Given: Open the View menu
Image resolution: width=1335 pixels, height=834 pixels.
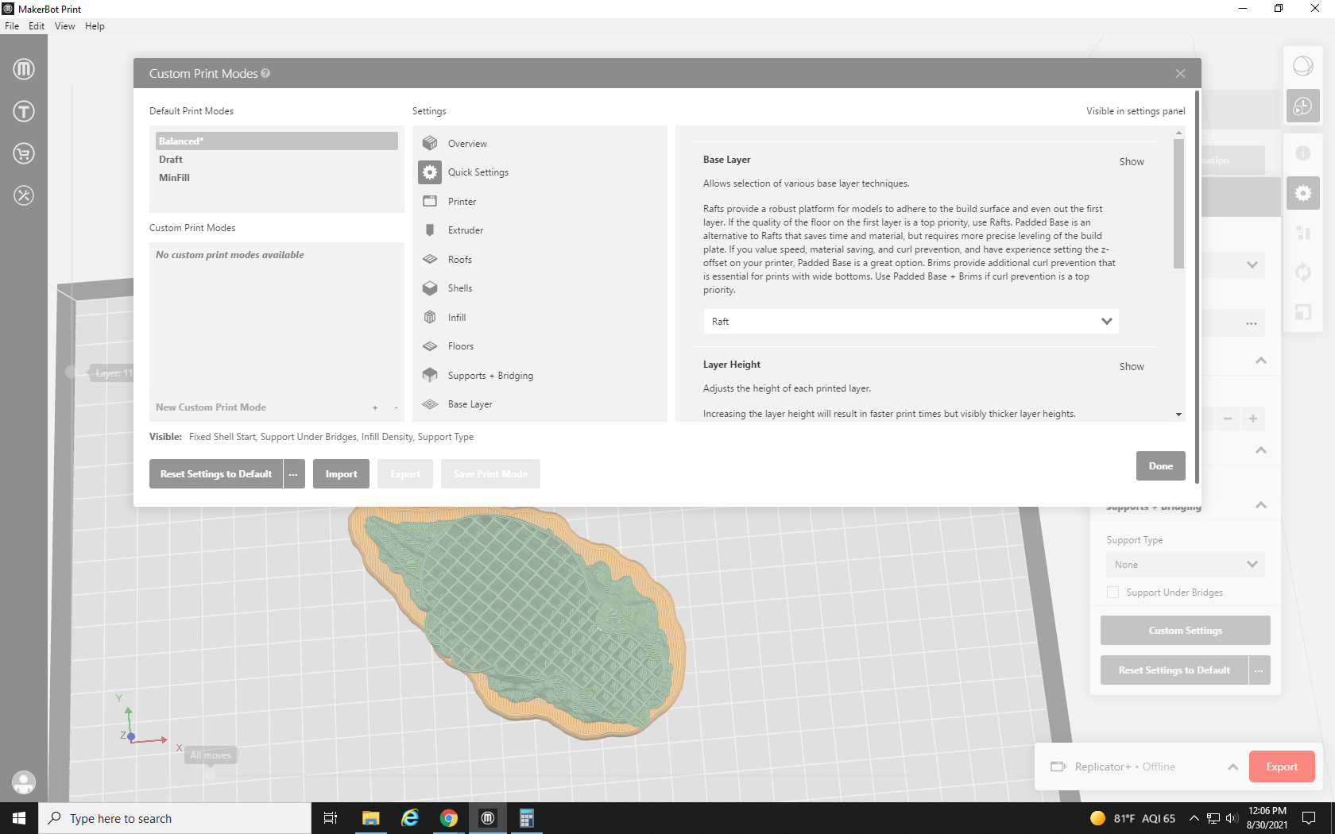Looking at the screenshot, I should pyautogui.click(x=64, y=26).
